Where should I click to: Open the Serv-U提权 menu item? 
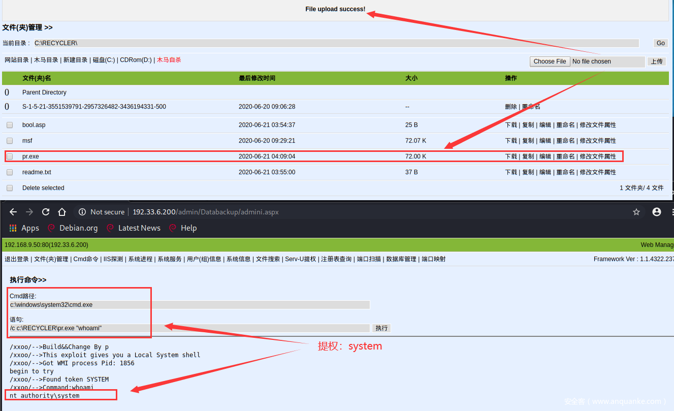coord(301,259)
